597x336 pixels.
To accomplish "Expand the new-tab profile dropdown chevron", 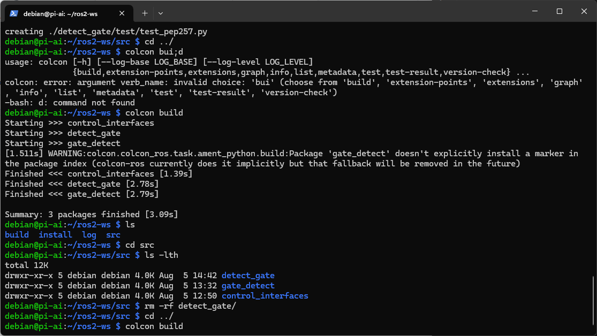I will [161, 13].
